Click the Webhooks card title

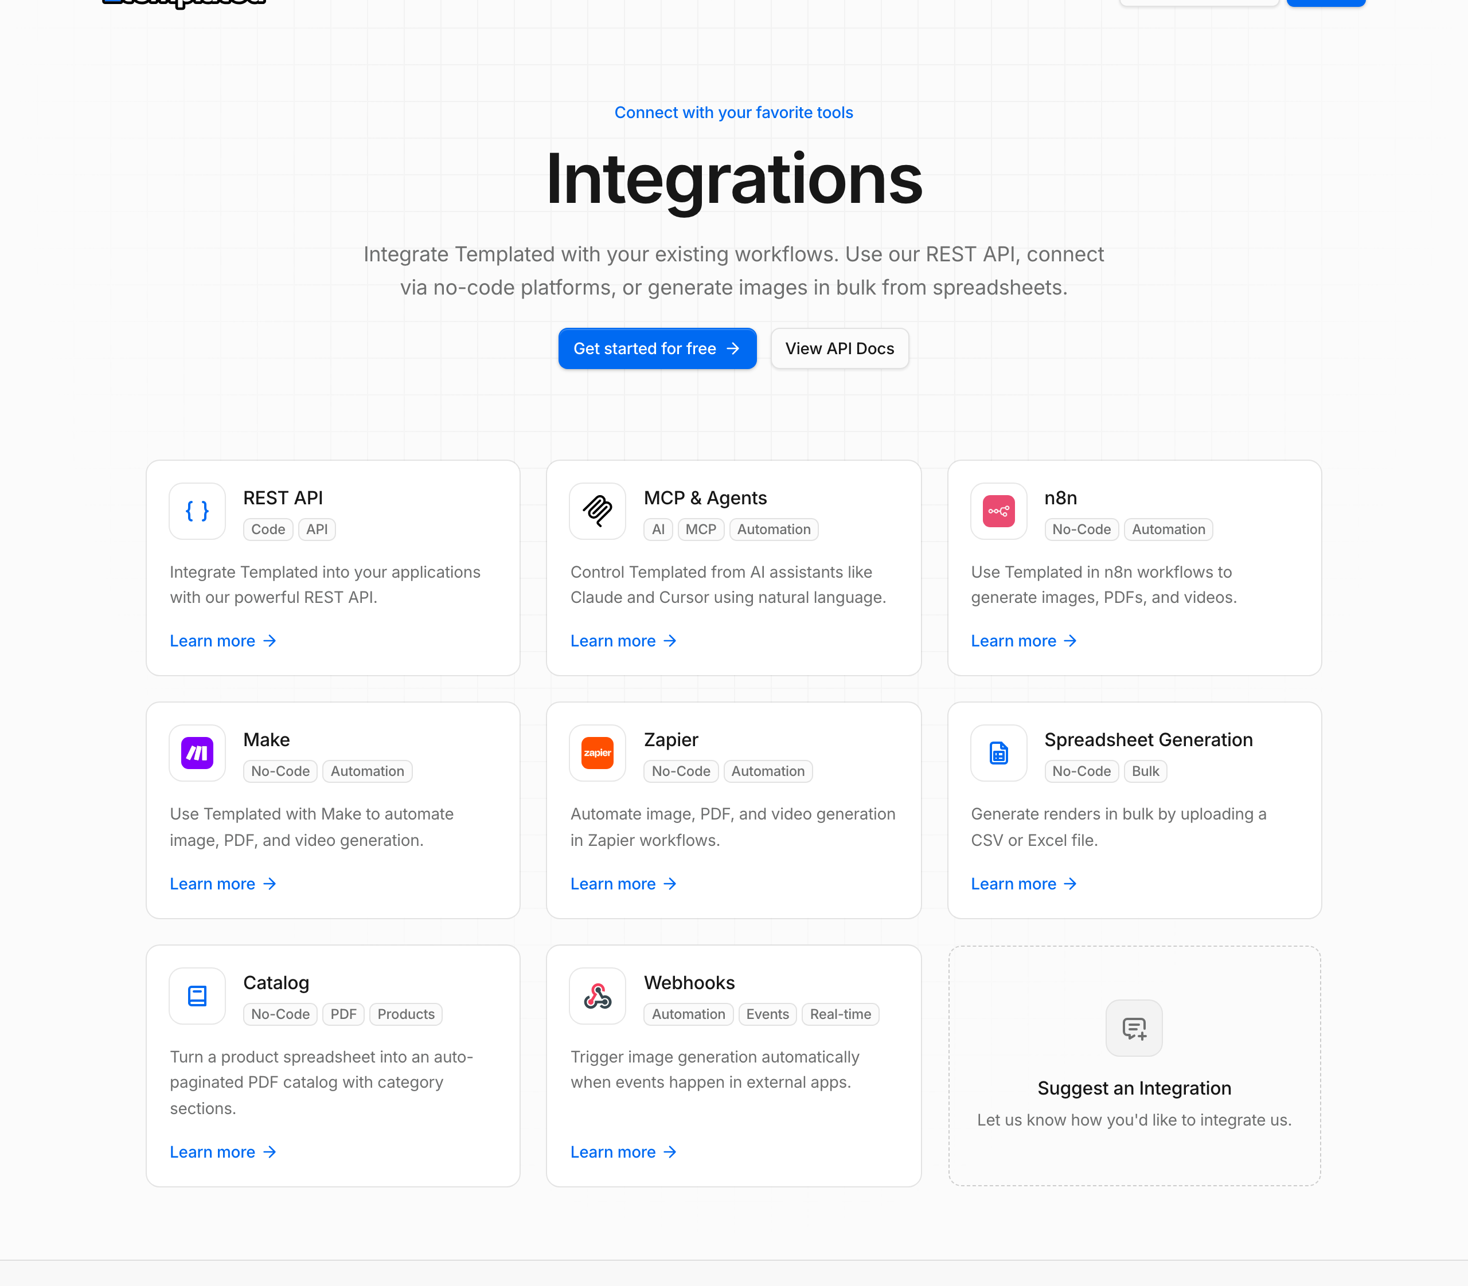689,983
